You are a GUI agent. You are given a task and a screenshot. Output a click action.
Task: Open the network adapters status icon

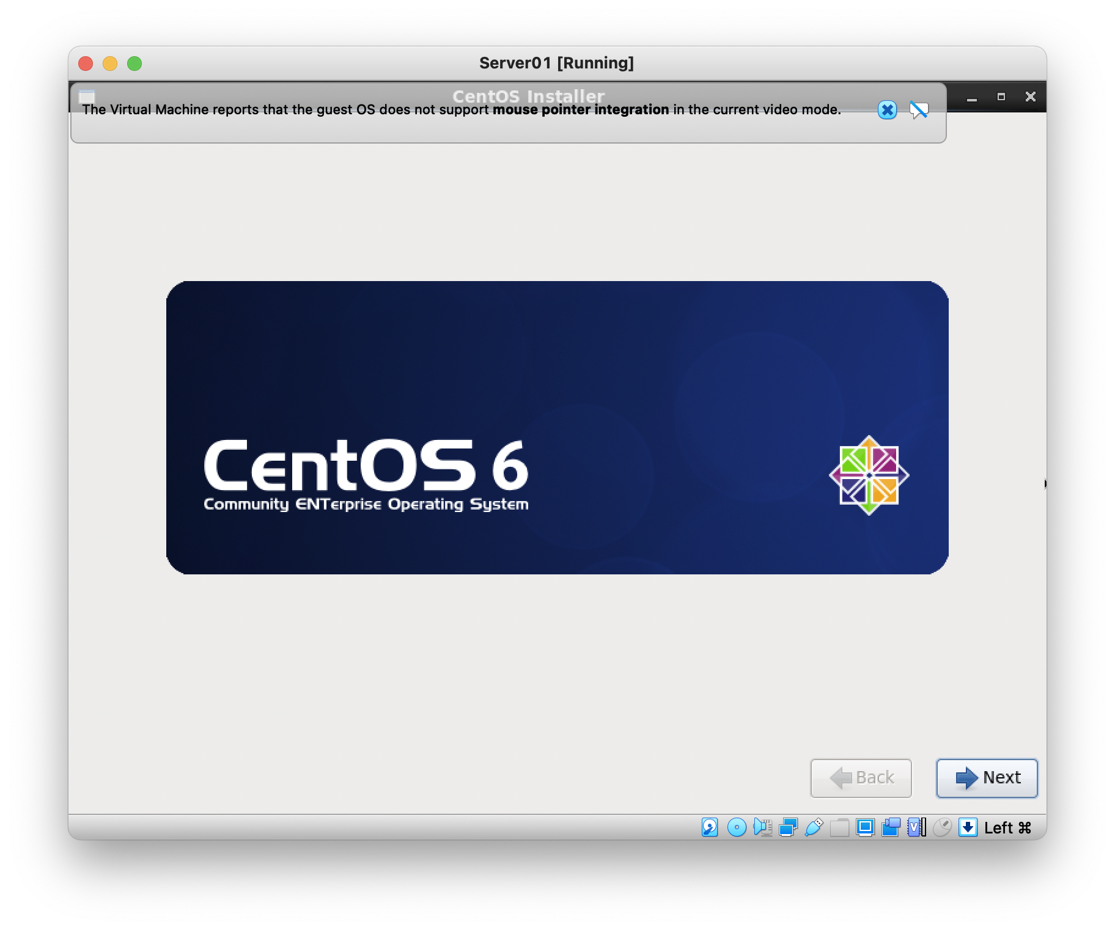[788, 827]
